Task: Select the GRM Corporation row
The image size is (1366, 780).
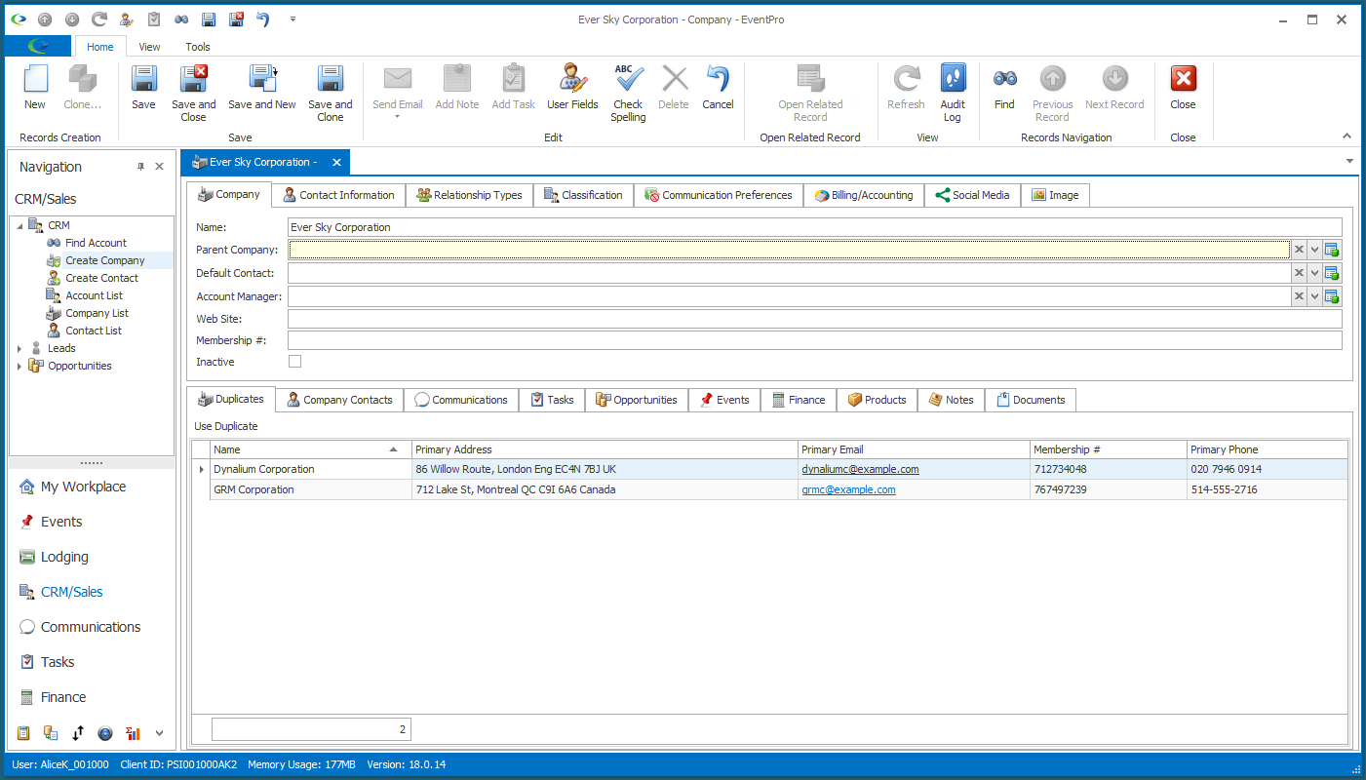Action: pos(769,489)
